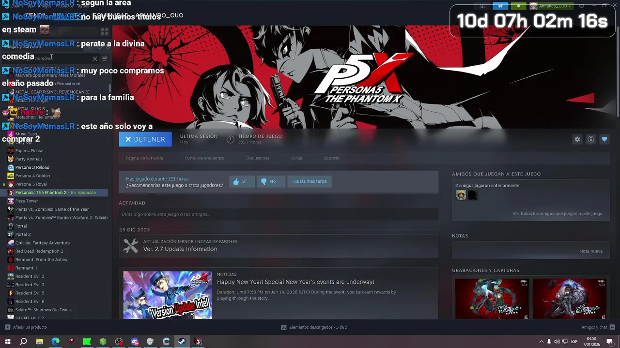
Task: Open Windows taskbar search icon
Action: point(23,342)
